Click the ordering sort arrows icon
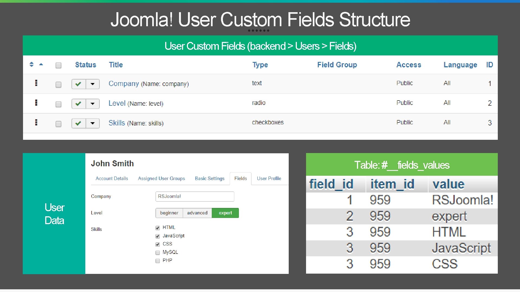The height and width of the screenshot is (292, 520). tap(32, 64)
